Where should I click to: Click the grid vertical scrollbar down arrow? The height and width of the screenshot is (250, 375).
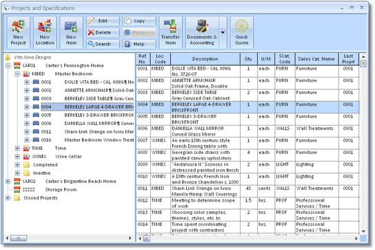(x=363, y=231)
